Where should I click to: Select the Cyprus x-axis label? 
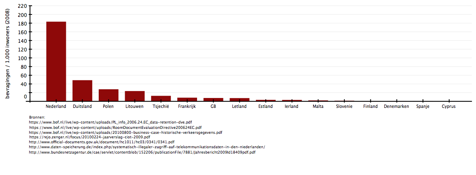pos(448,106)
